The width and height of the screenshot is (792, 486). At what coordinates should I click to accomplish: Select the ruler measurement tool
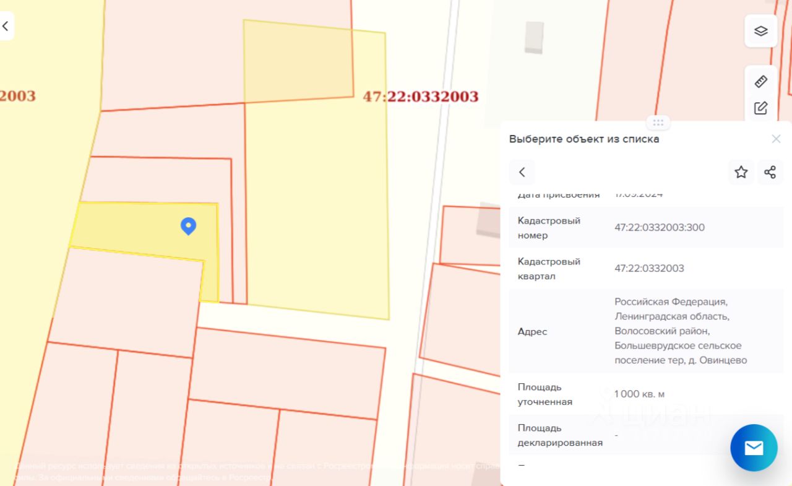[760, 81]
